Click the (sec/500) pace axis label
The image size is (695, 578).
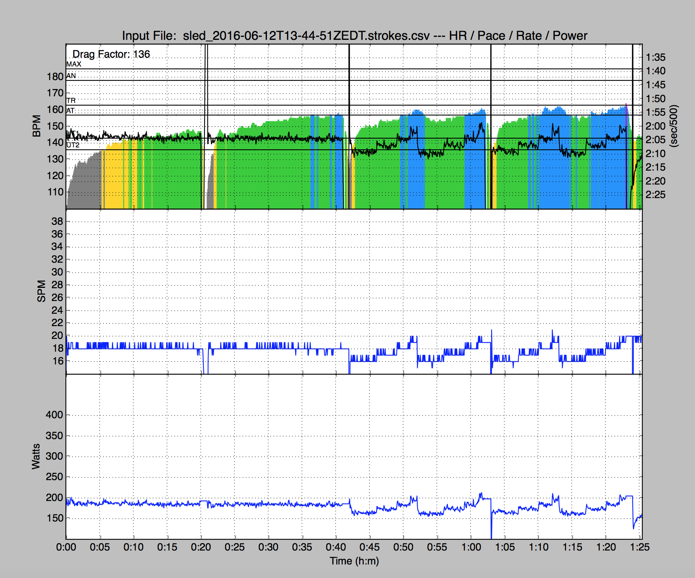674,126
